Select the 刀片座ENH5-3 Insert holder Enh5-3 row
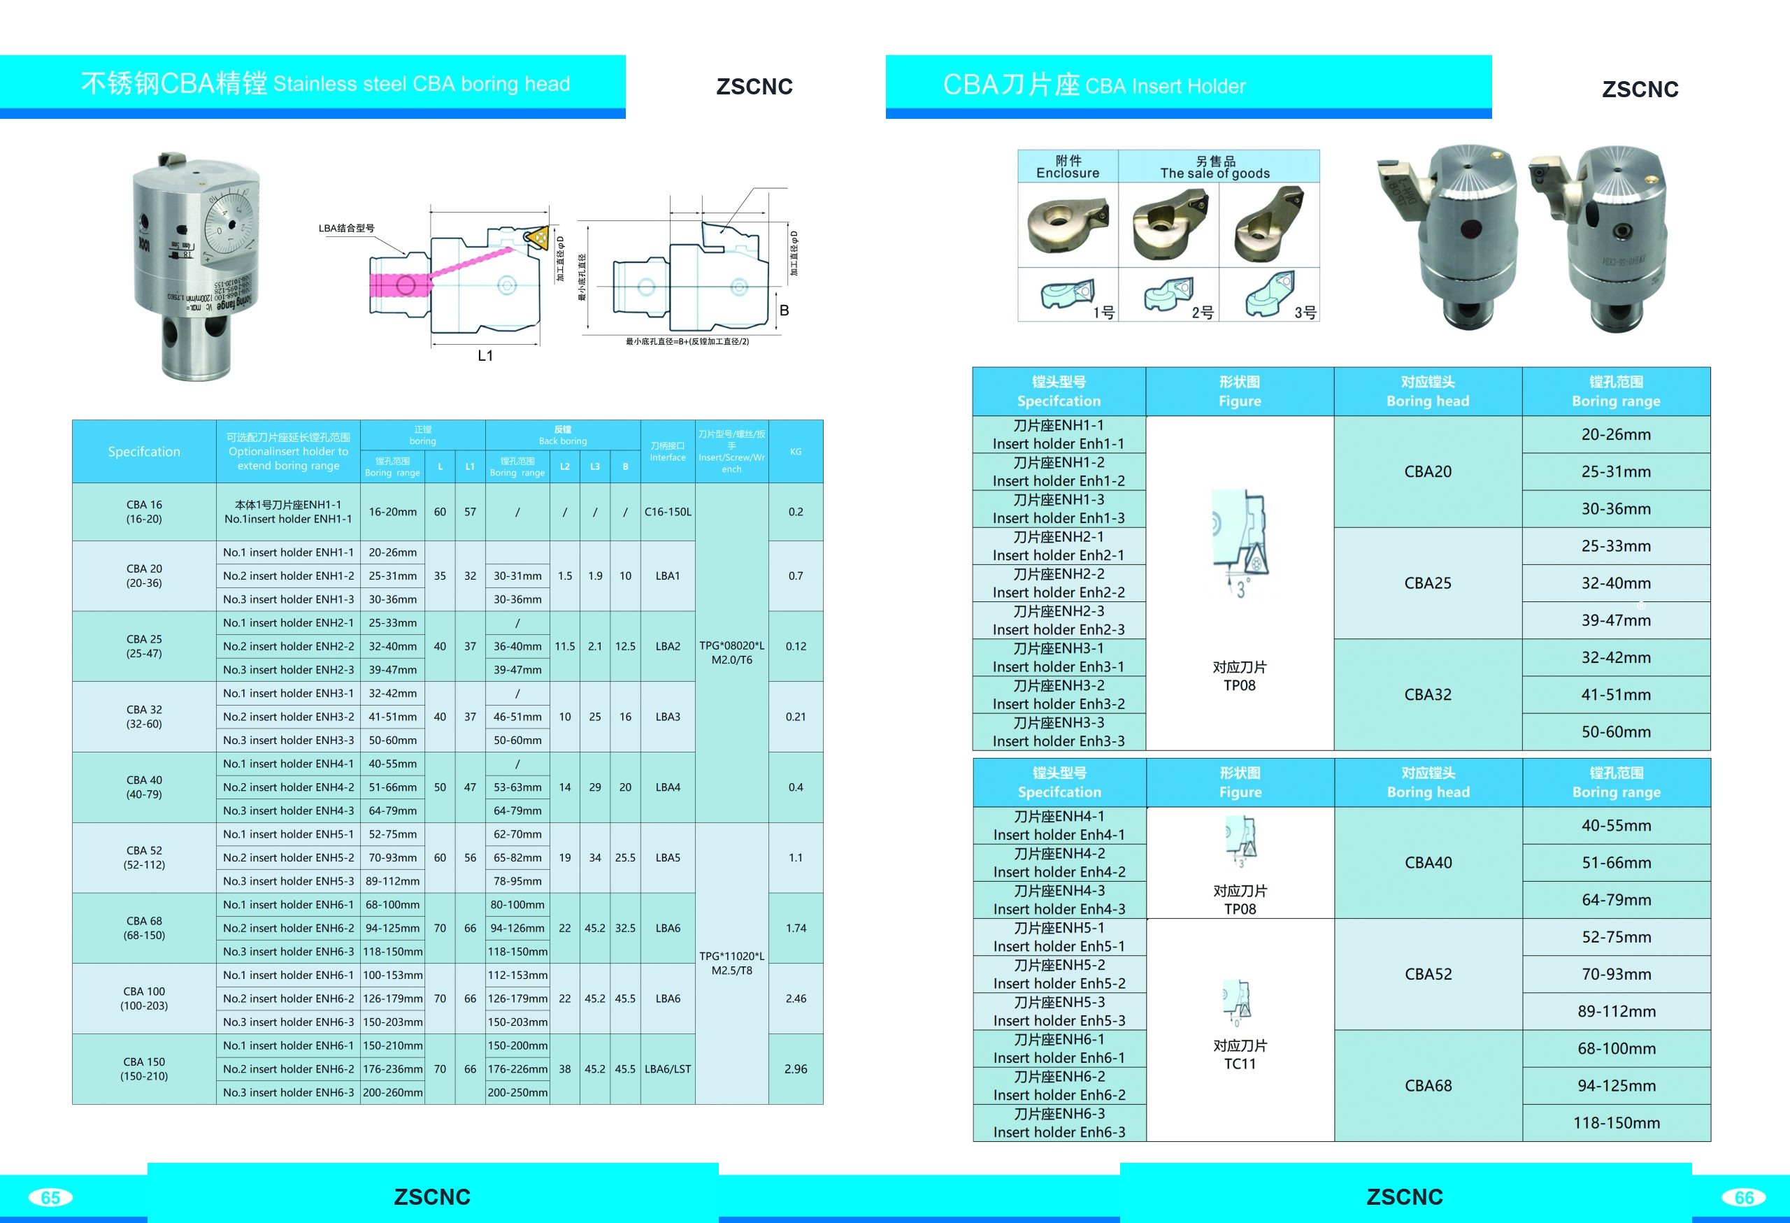1790x1223 pixels. (1060, 1011)
